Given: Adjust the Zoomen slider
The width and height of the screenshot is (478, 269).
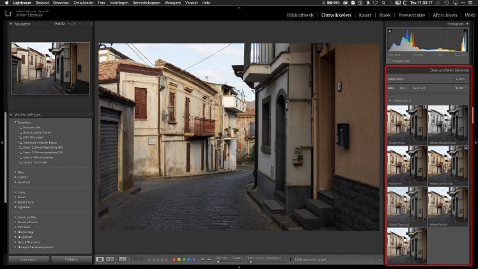Looking at the screenshot, I should pos(229,262).
